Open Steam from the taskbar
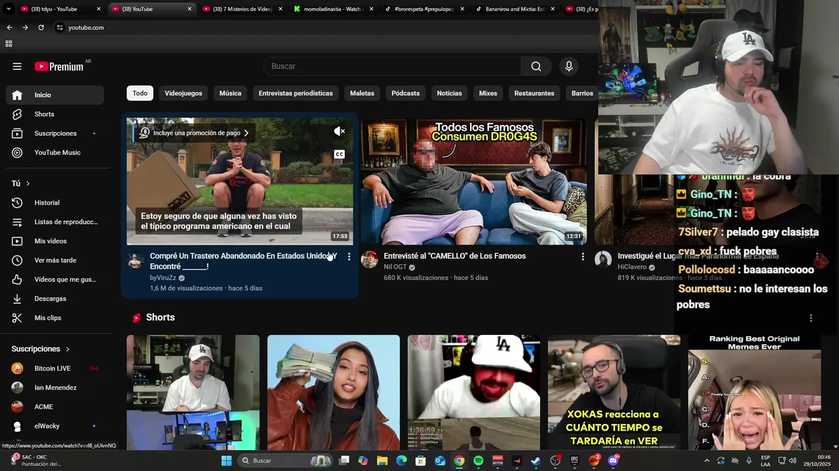 point(536,461)
